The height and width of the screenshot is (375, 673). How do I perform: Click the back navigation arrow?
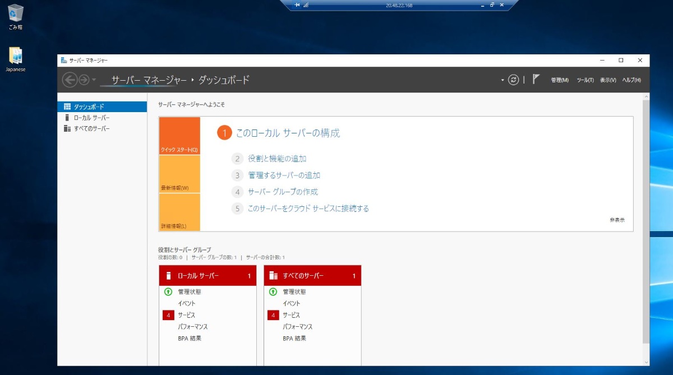[x=70, y=80]
